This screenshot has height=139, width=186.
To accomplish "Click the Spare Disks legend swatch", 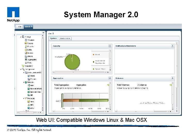I will coord(94,69).
